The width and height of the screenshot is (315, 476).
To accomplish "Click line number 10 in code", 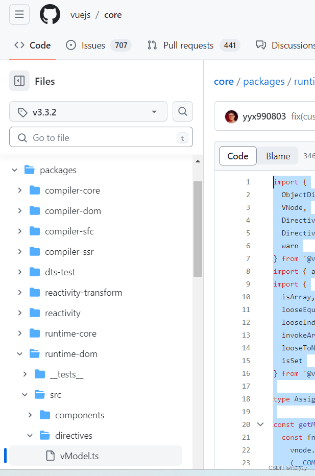I will [x=246, y=297].
